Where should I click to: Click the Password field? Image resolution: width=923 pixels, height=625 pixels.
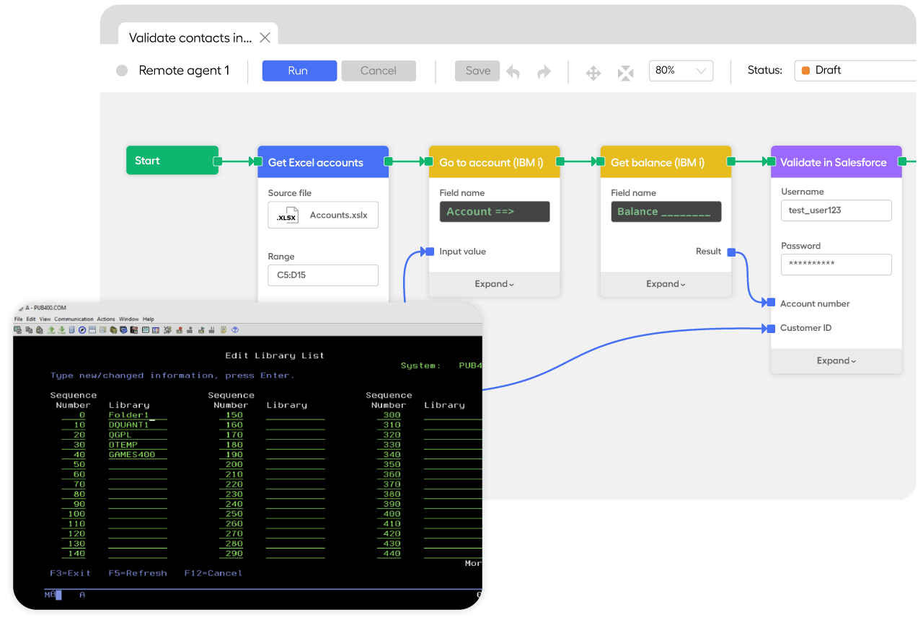(x=836, y=264)
